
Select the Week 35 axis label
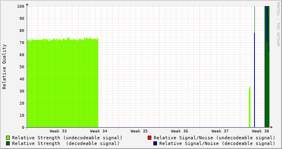[139, 131]
